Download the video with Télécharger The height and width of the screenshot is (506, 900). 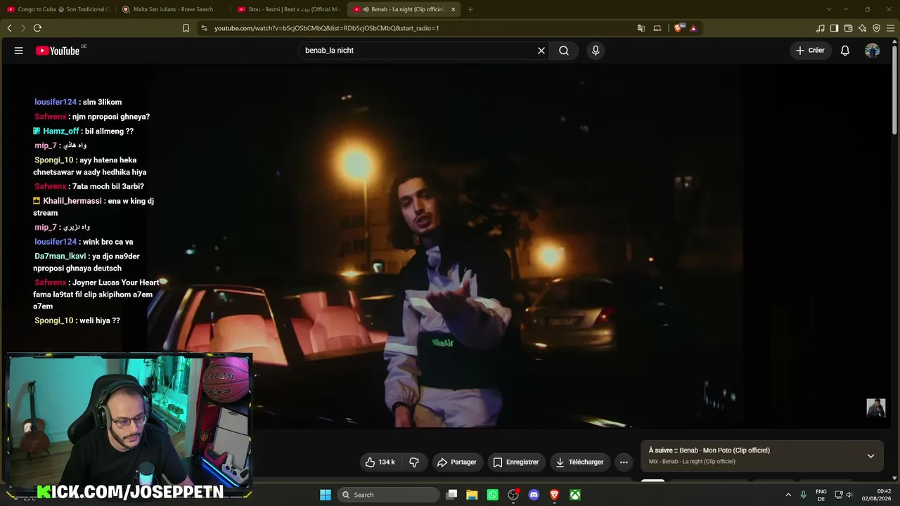click(580, 462)
